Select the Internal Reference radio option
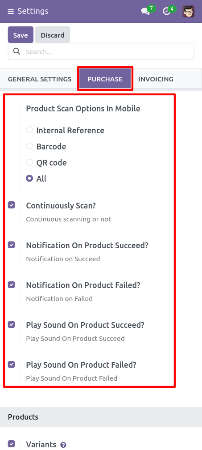The height and width of the screenshot is (450, 202). click(x=29, y=130)
